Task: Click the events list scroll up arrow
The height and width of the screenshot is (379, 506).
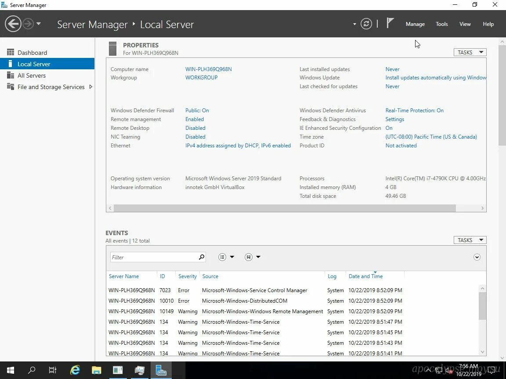Action: 482,289
